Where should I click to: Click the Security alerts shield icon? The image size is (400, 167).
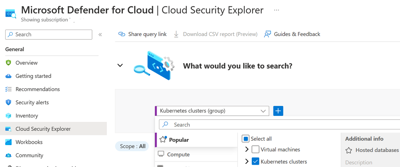coord(8,102)
